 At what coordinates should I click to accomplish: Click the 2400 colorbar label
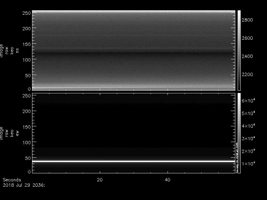(x=247, y=56)
